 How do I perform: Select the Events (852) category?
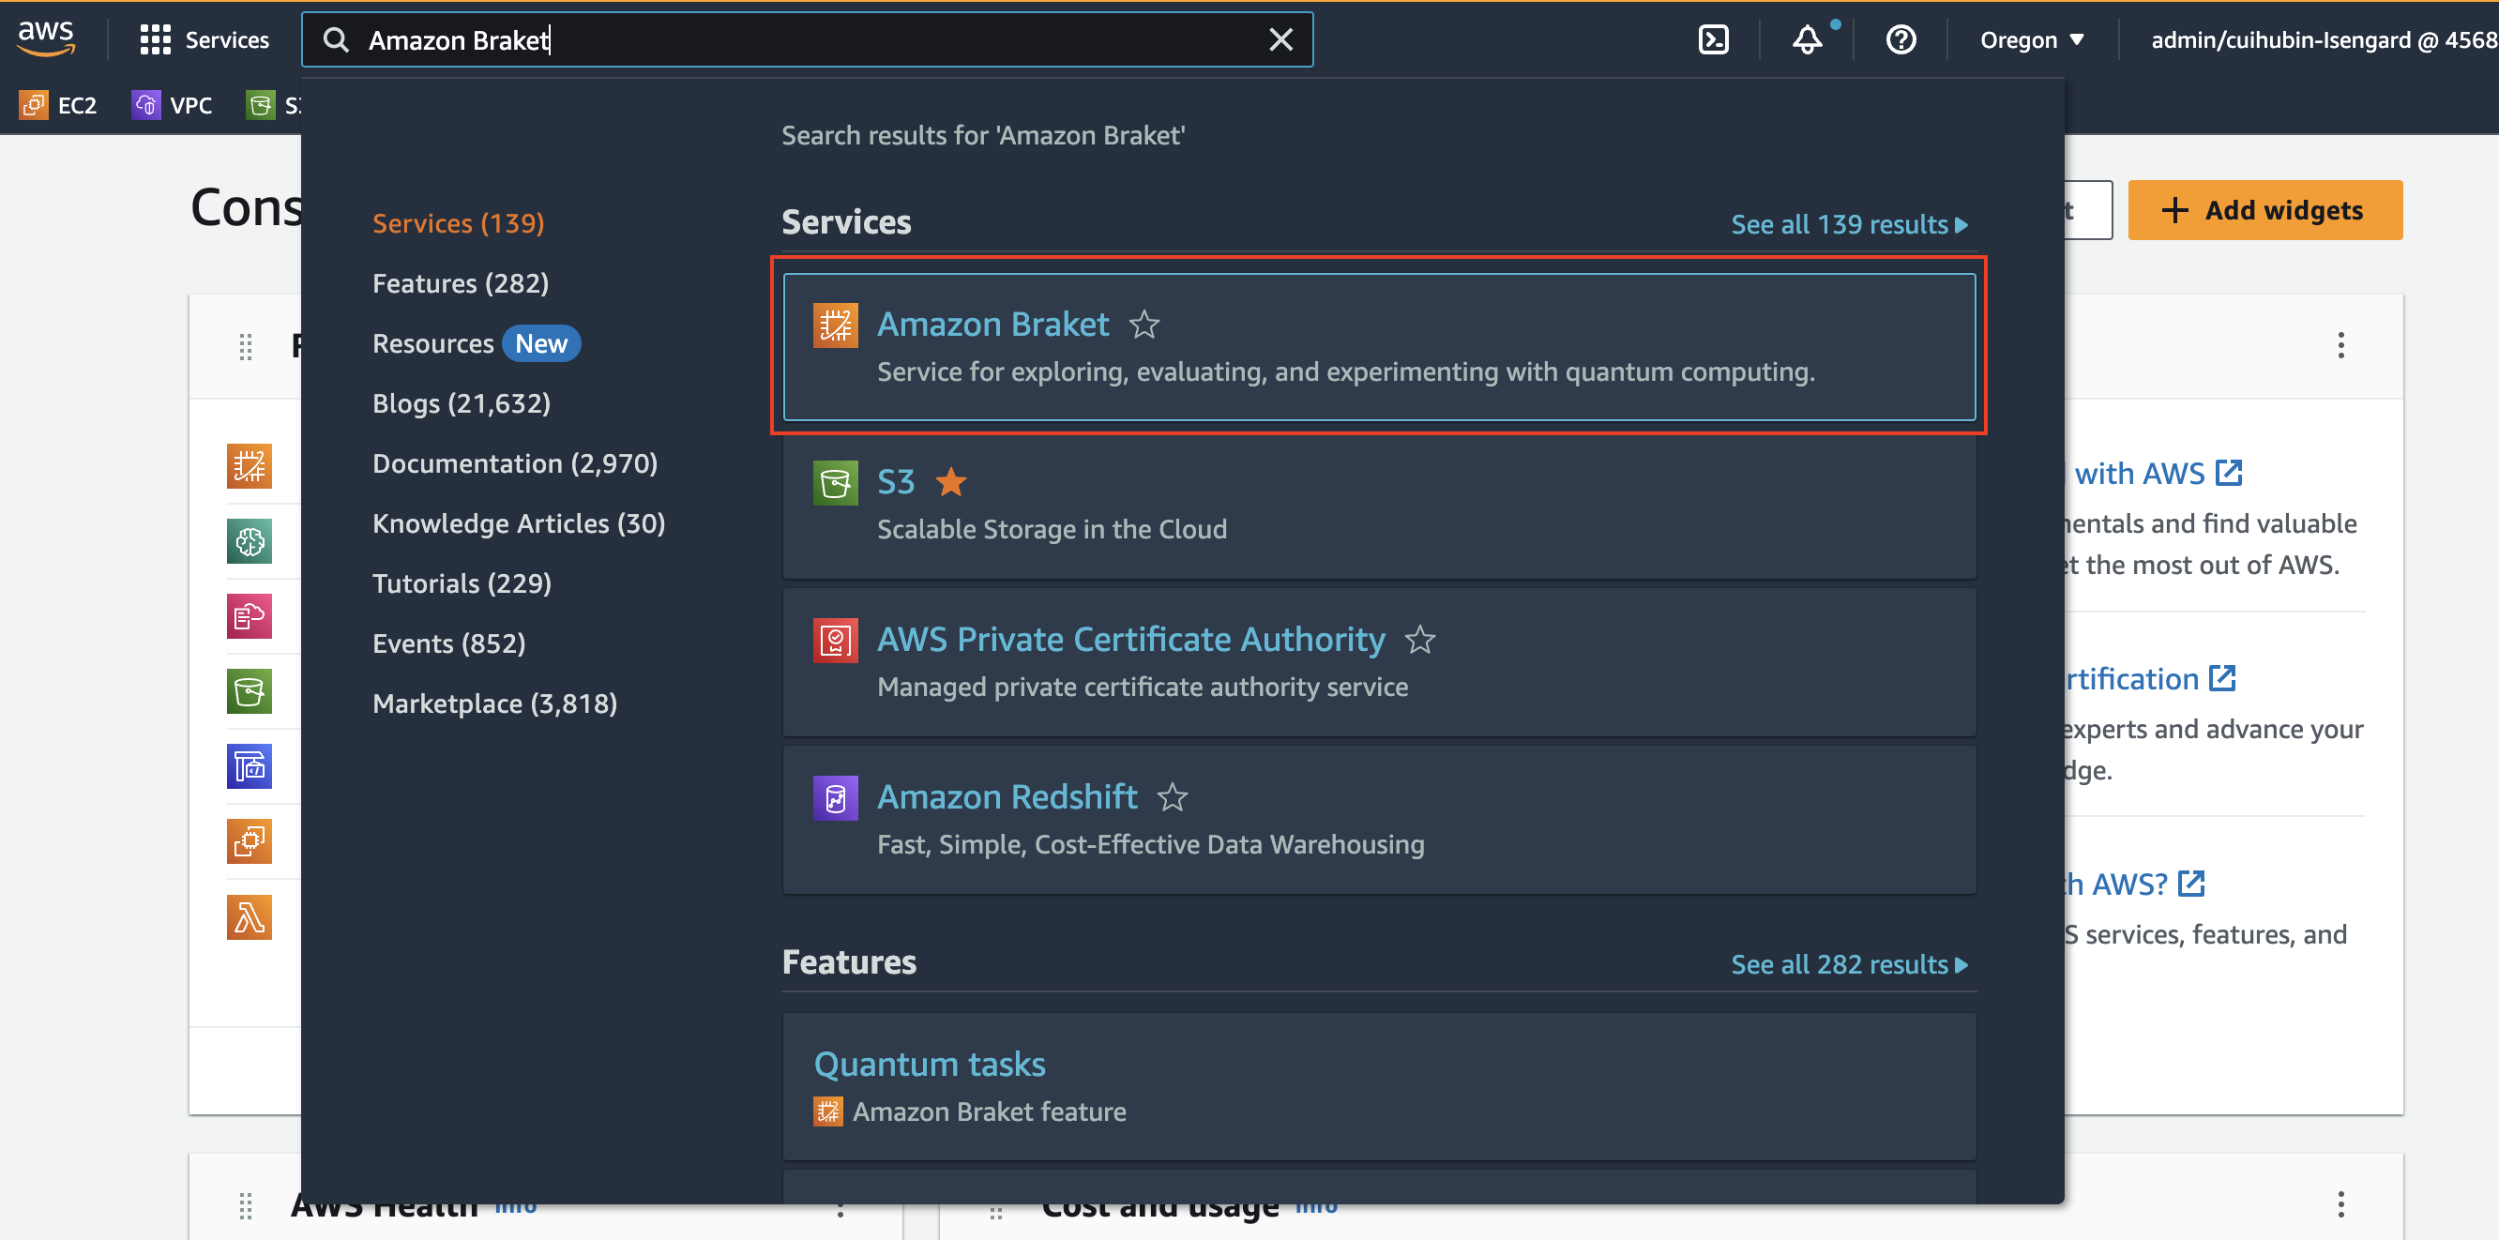(x=448, y=644)
